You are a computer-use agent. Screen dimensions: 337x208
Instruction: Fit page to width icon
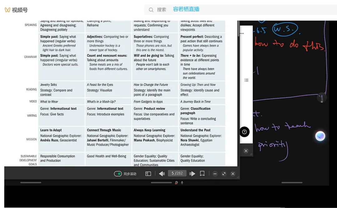click(202, 173)
